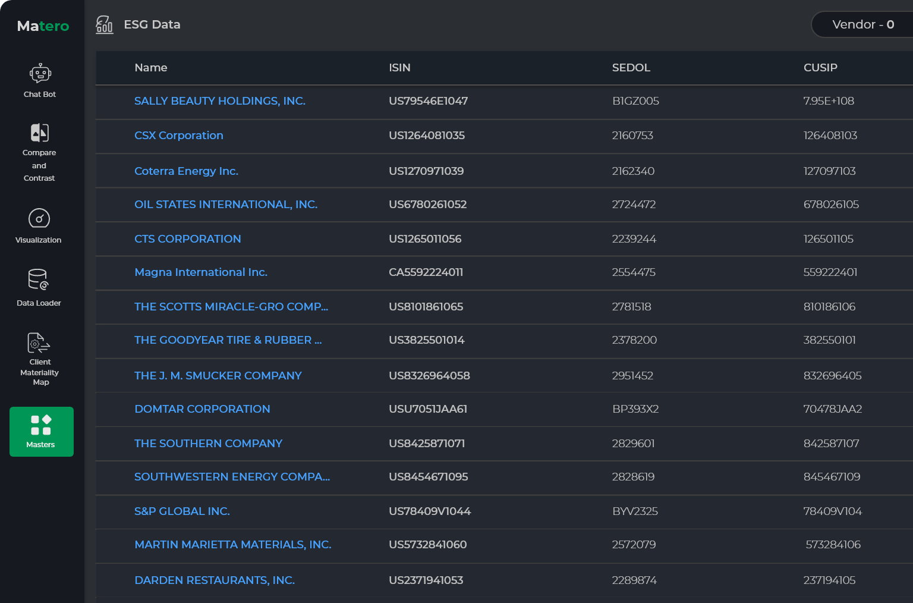
Task: Select CUSIP value 7.95E+108
Action: click(829, 101)
